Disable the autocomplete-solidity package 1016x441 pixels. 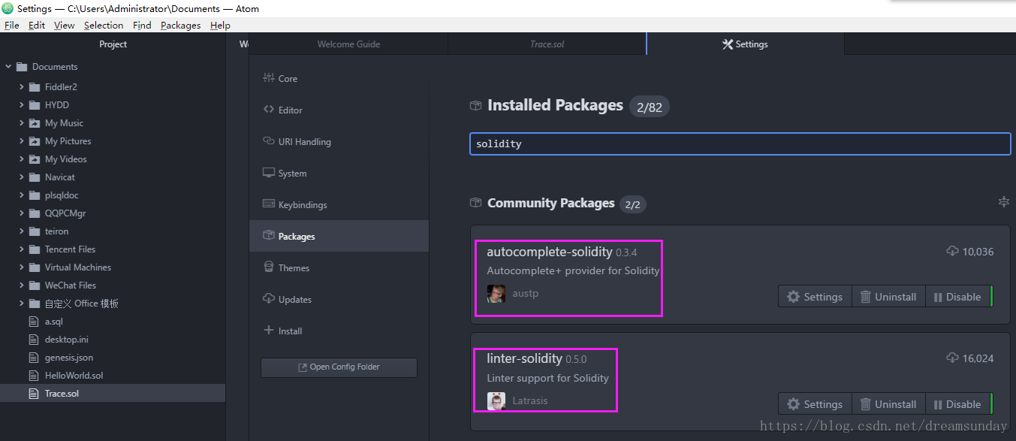click(x=958, y=297)
